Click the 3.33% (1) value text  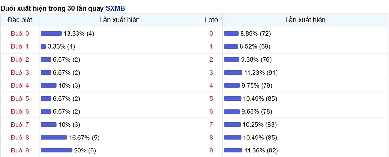pos(61,47)
